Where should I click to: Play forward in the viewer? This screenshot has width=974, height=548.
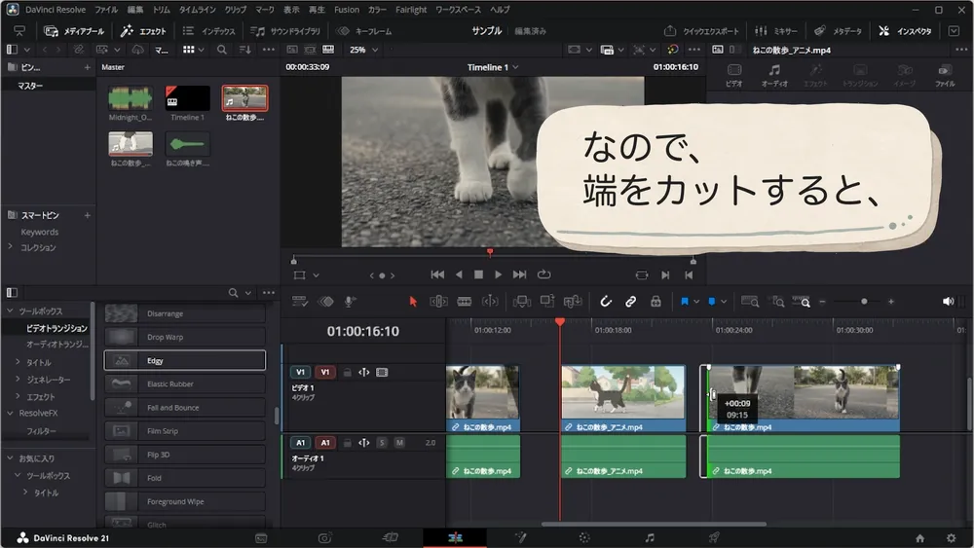498,274
